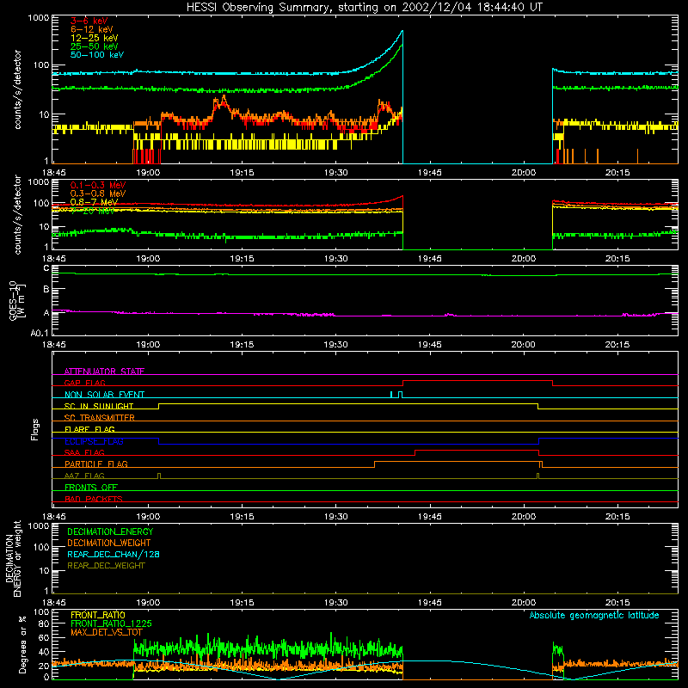
Task: Select the PARTICLE_FLAG label
Action: point(96,464)
